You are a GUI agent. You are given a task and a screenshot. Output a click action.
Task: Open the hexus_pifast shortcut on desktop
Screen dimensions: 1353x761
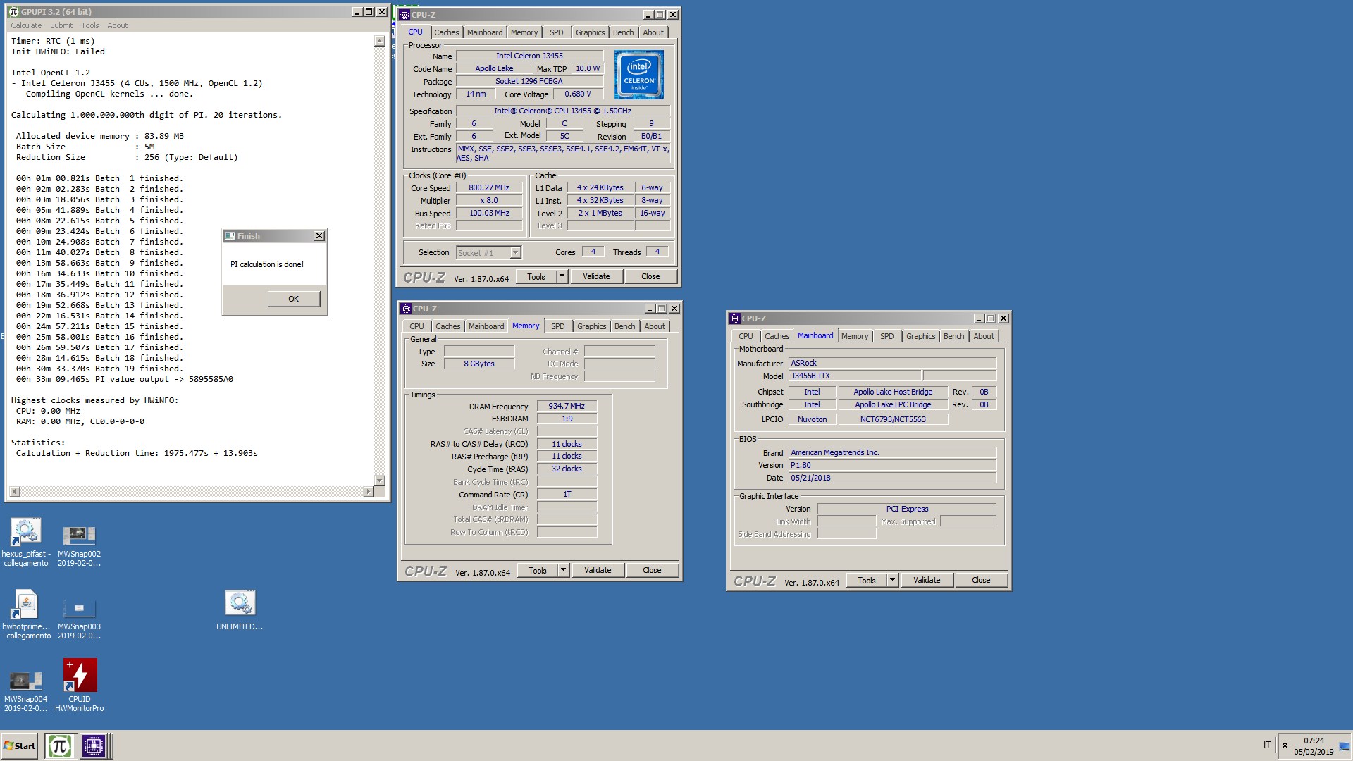point(25,542)
